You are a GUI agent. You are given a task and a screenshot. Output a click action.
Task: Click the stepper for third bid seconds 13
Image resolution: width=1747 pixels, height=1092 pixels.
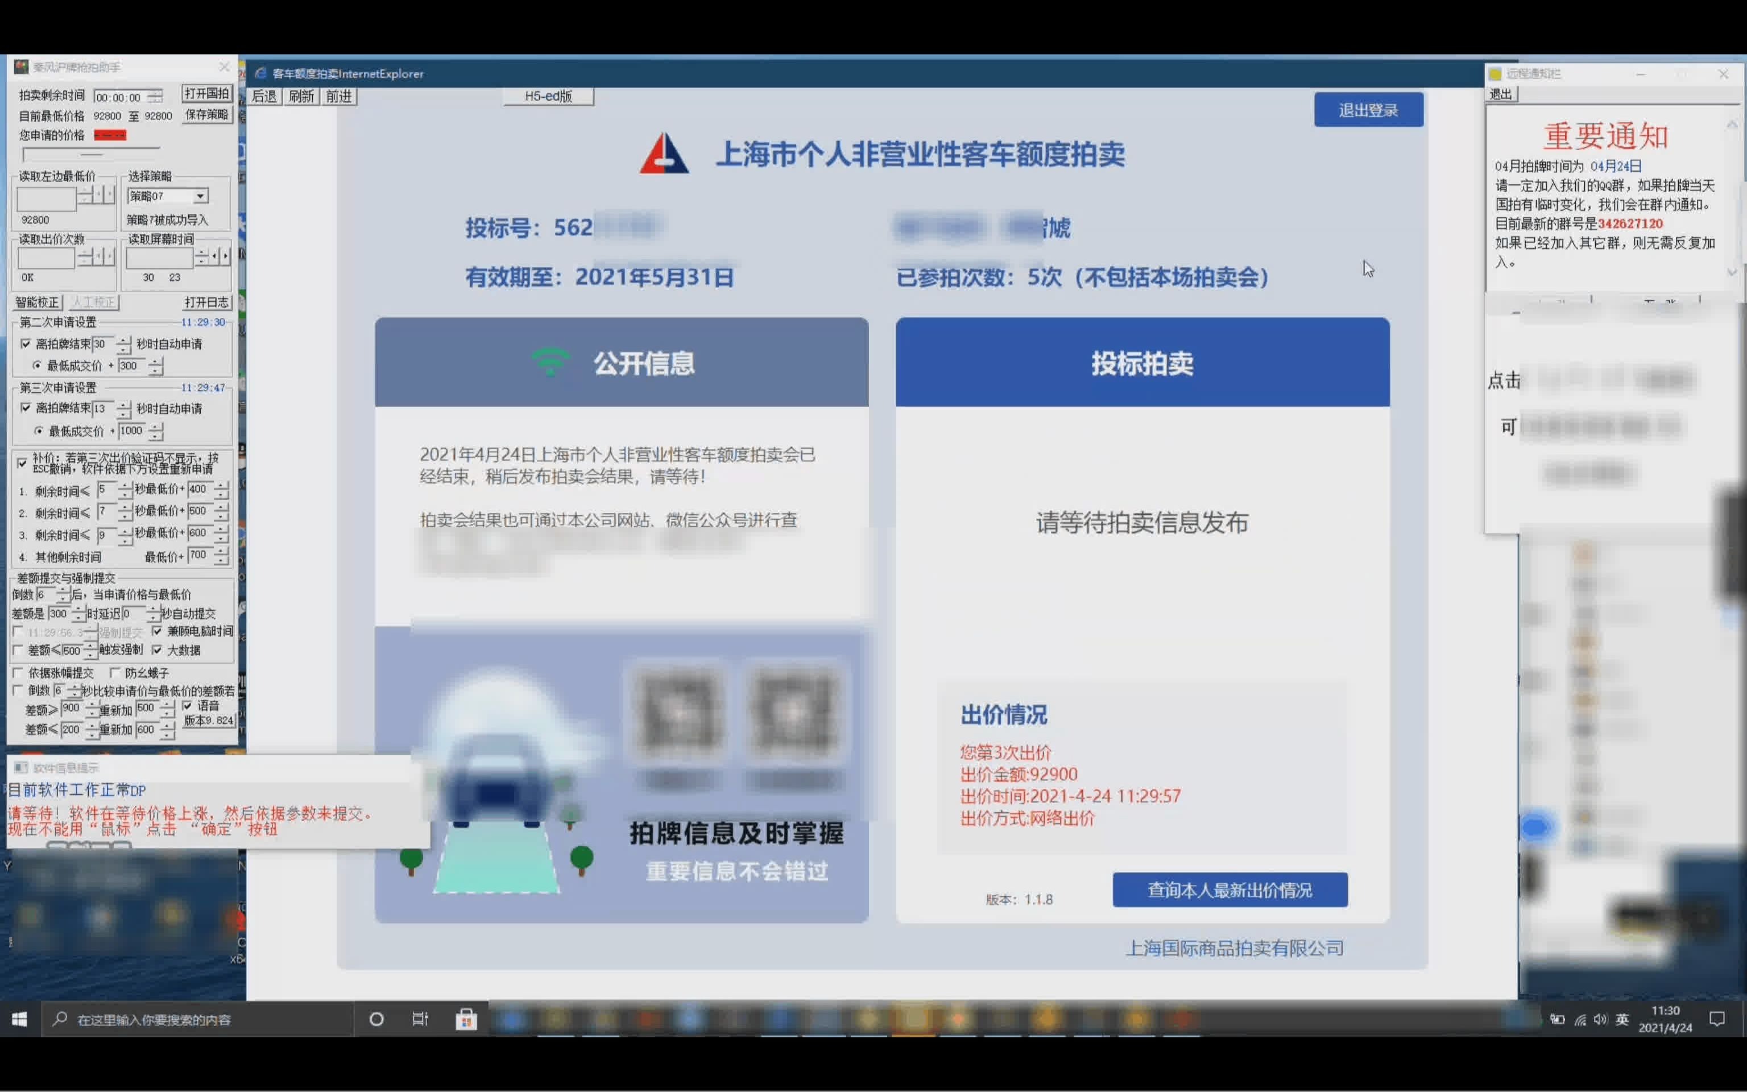123,409
